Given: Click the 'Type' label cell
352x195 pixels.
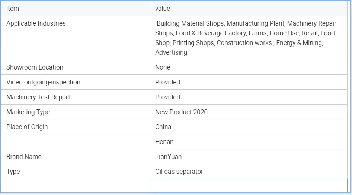Looking at the screenshot, I should 13,172.
